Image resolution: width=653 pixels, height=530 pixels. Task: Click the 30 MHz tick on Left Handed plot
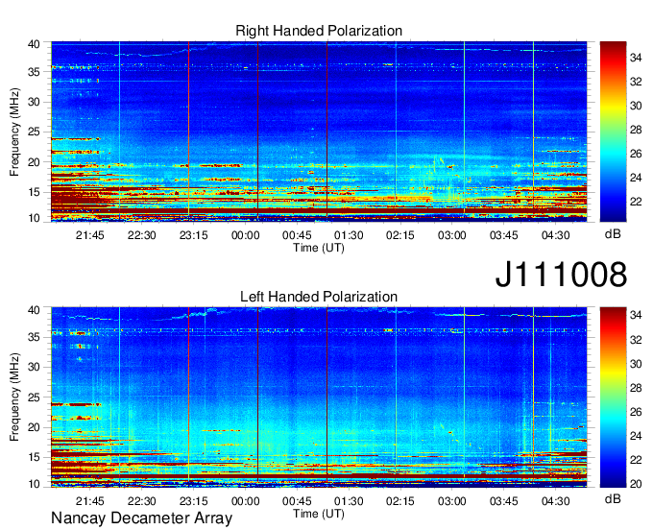click(34, 367)
